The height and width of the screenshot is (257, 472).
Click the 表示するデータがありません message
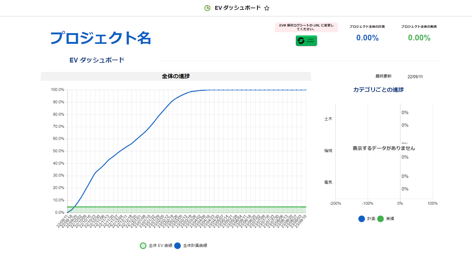[384, 148]
